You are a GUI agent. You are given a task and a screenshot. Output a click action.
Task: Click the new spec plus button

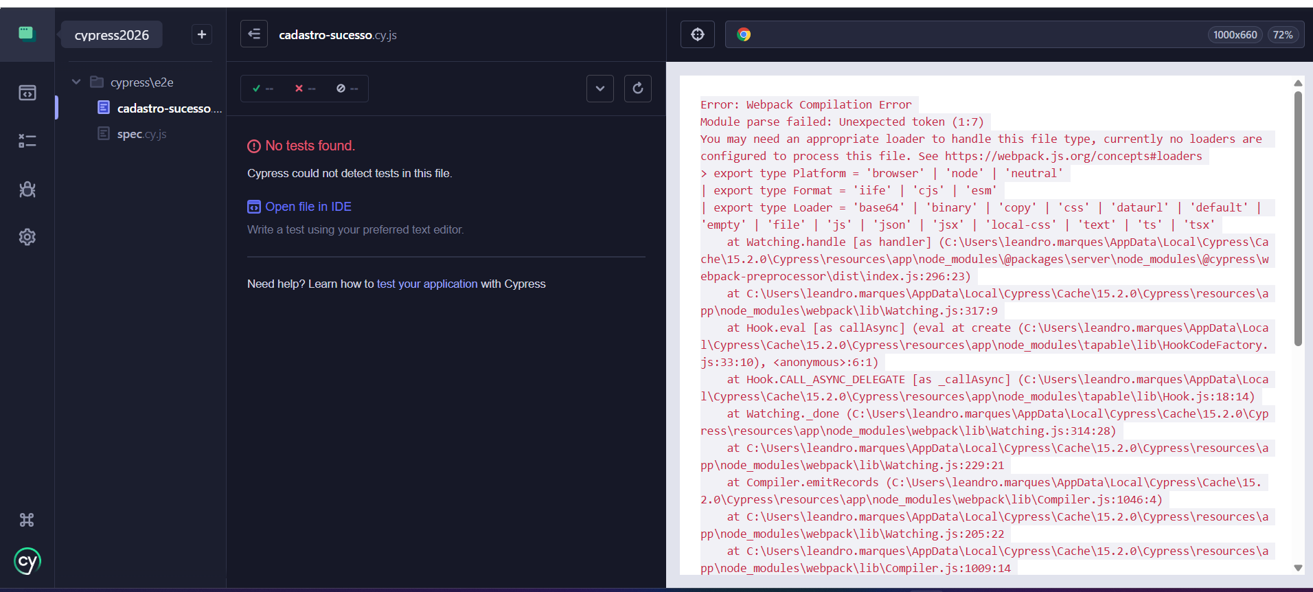tap(201, 34)
